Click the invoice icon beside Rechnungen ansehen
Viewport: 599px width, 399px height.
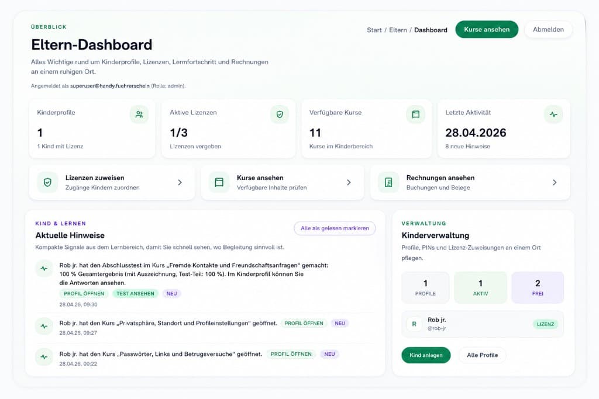pos(387,182)
